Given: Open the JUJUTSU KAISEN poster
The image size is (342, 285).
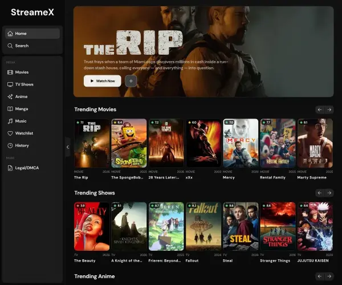Looking at the screenshot, I should pyautogui.click(x=315, y=226).
